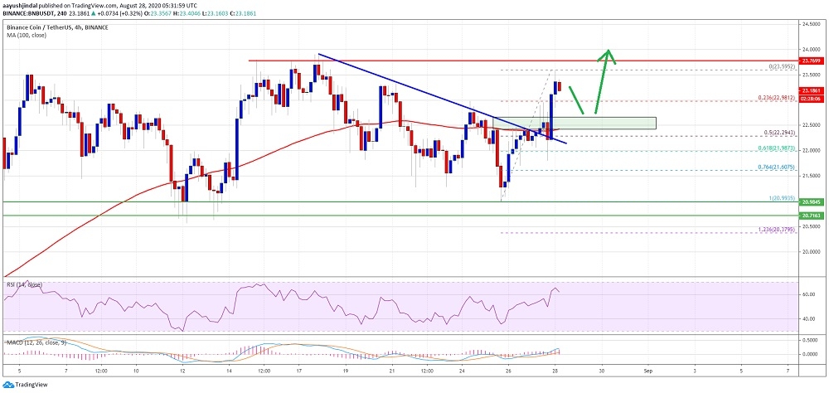Click the Fibonacci label 0.764(21.6075)
The width and height of the screenshot is (829, 393).
click(x=778, y=167)
